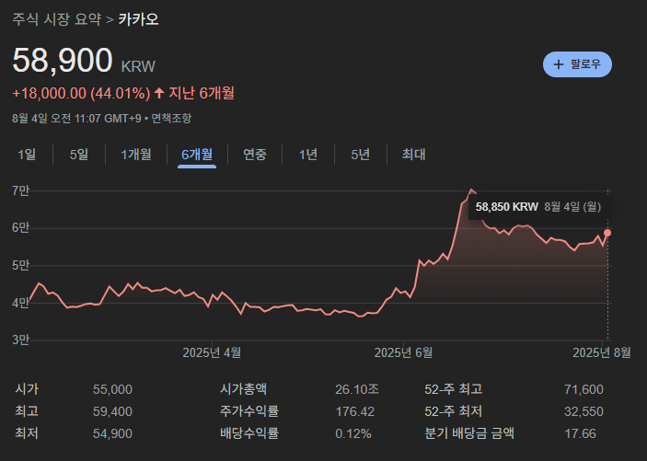
Task: Click the 분기 배당금 금액 label
Action: [469, 433]
